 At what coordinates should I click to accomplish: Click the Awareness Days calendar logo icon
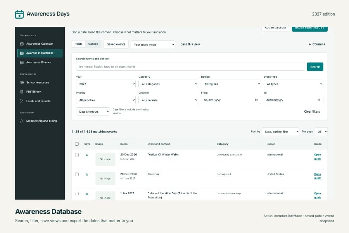[19, 14]
